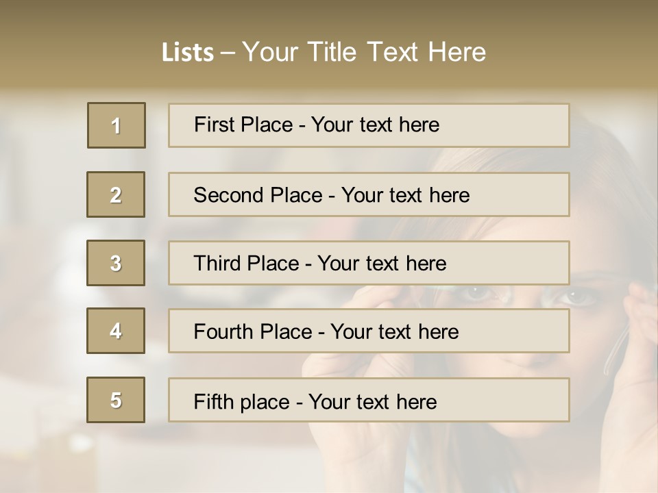
Task: Click the number 5 box
Action: [x=116, y=400]
